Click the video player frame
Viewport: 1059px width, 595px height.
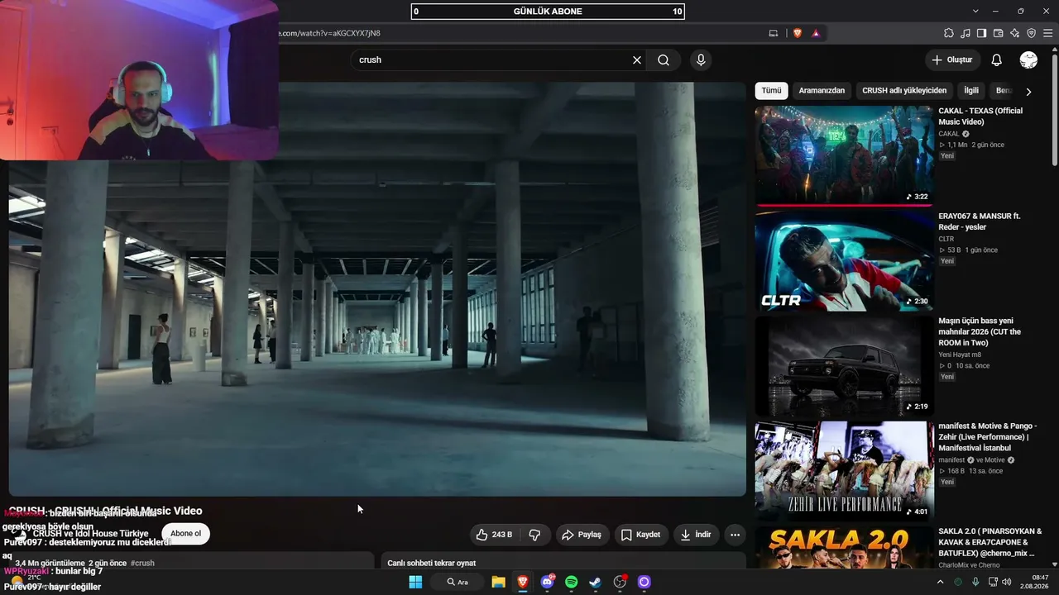click(x=377, y=289)
